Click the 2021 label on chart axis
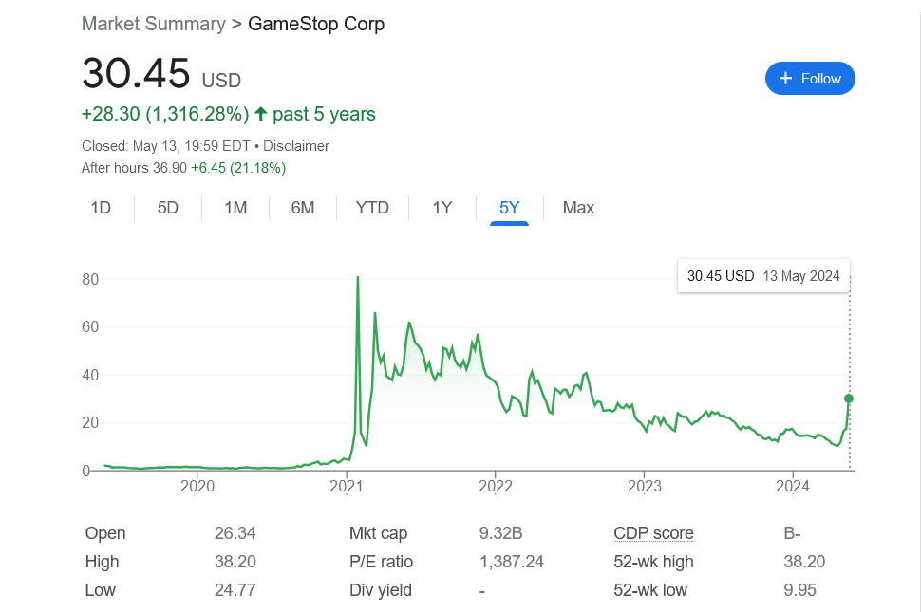Screen dimensions: 921x612 tap(347, 488)
